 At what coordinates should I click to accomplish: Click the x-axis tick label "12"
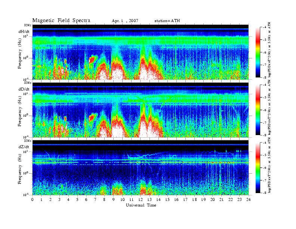(x=141, y=199)
